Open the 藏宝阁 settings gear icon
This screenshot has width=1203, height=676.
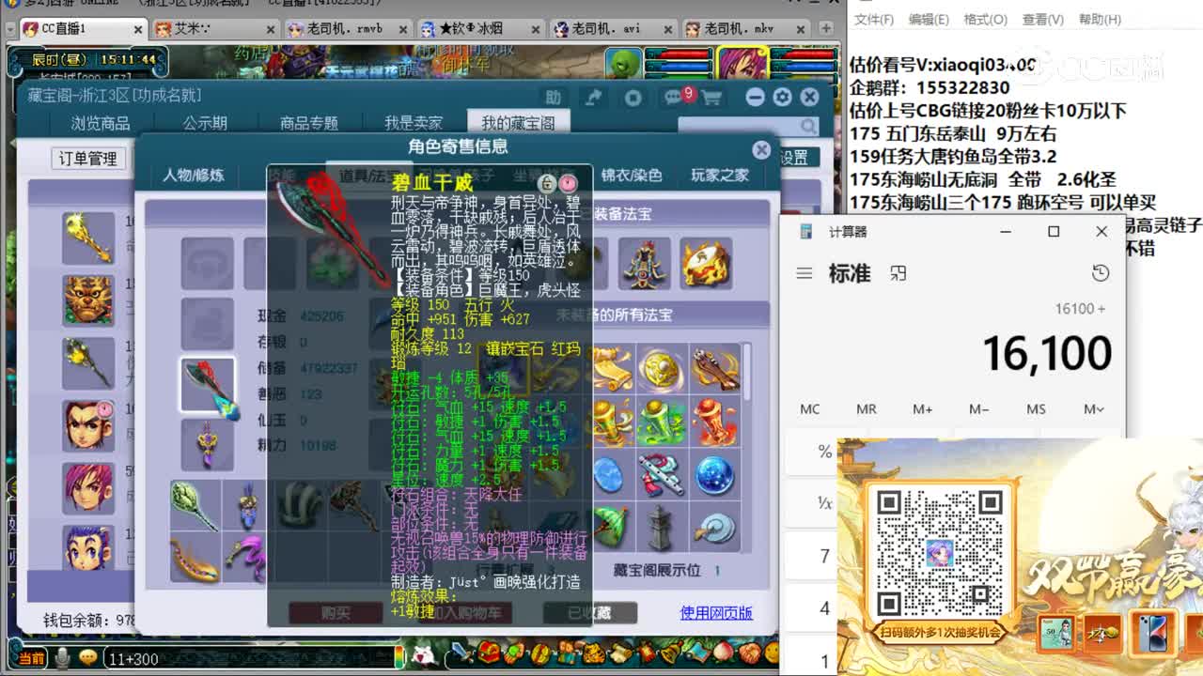tap(782, 97)
